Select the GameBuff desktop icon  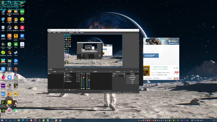(x=9, y=53)
